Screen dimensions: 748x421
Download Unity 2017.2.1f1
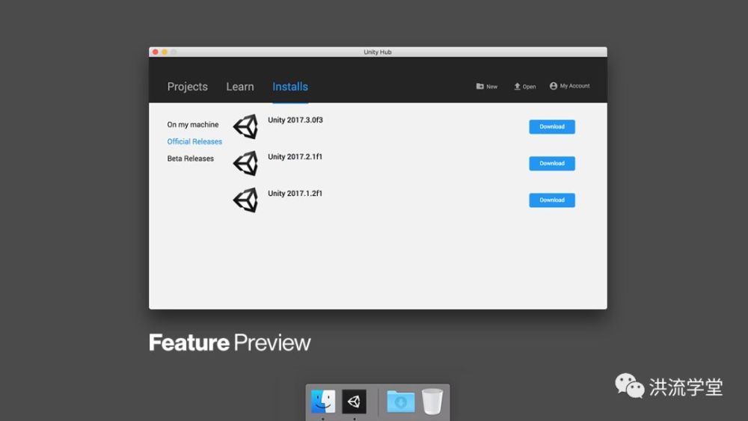pyautogui.click(x=552, y=164)
